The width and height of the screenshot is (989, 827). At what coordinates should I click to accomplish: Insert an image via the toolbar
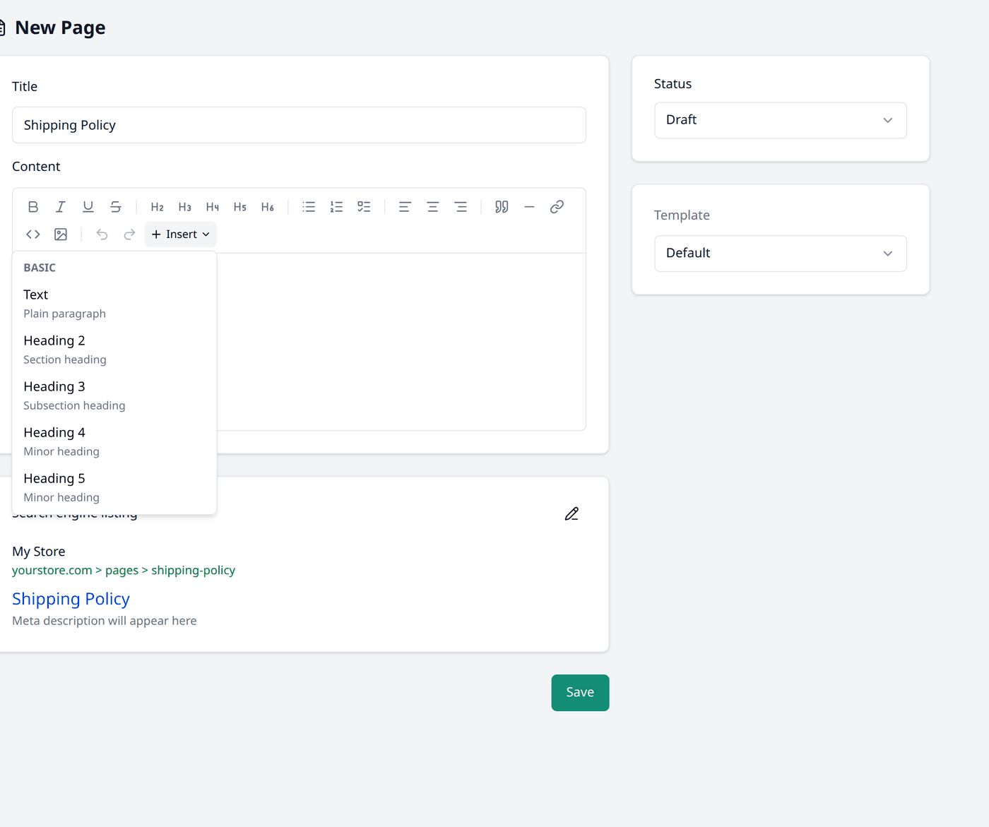pyautogui.click(x=61, y=234)
